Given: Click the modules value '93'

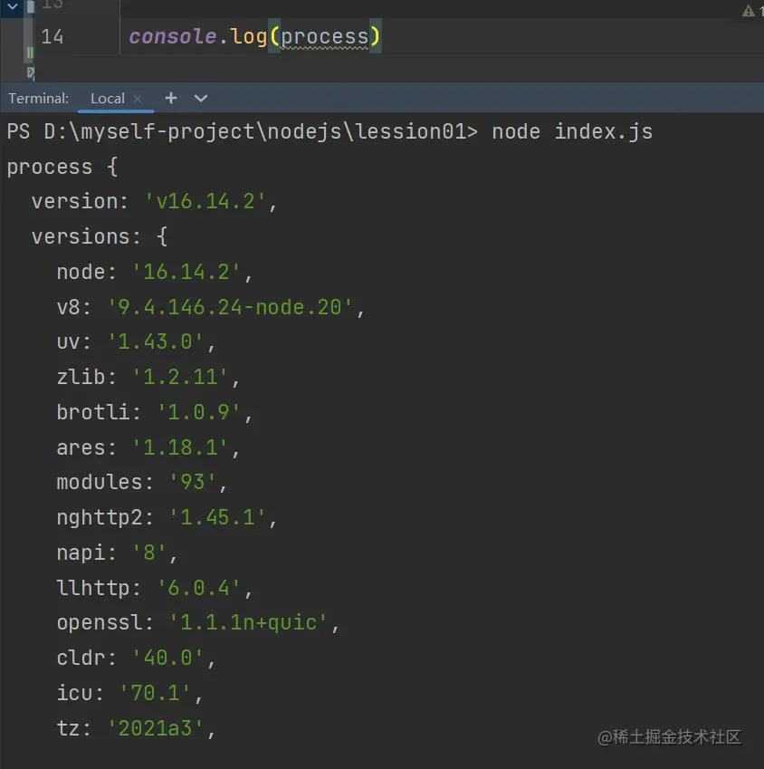Looking at the screenshot, I should click(x=192, y=482).
